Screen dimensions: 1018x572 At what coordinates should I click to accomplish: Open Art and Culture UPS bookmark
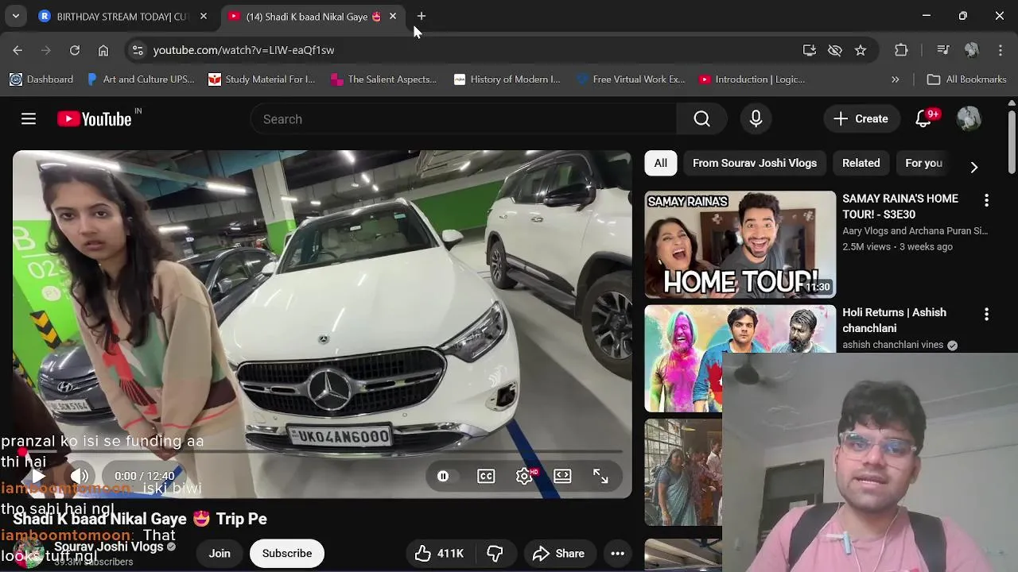(x=141, y=79)
